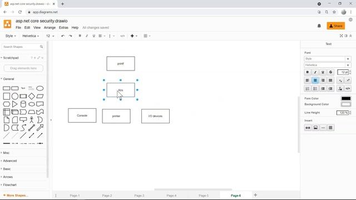Justify text in Text panel
The image size is (356, 200).
330,80
